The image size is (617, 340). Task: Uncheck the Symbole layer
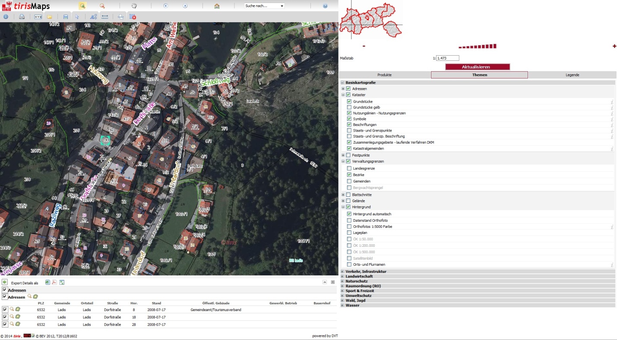[x=349, y=119]
